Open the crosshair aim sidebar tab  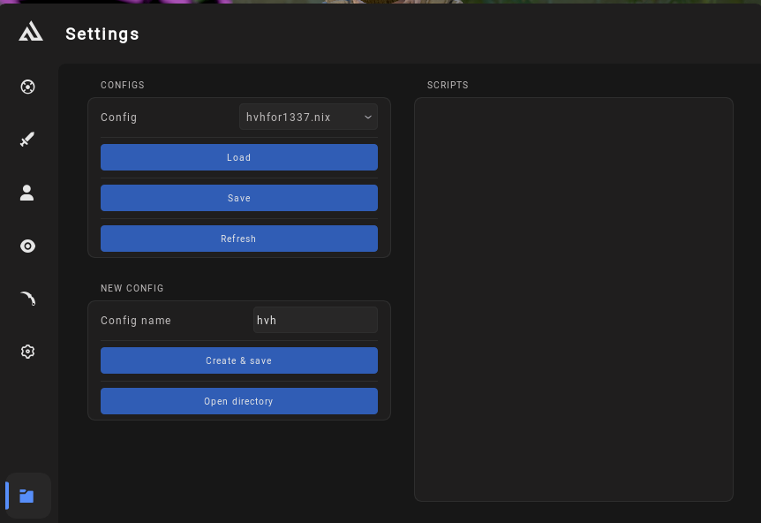coord(27,87)
